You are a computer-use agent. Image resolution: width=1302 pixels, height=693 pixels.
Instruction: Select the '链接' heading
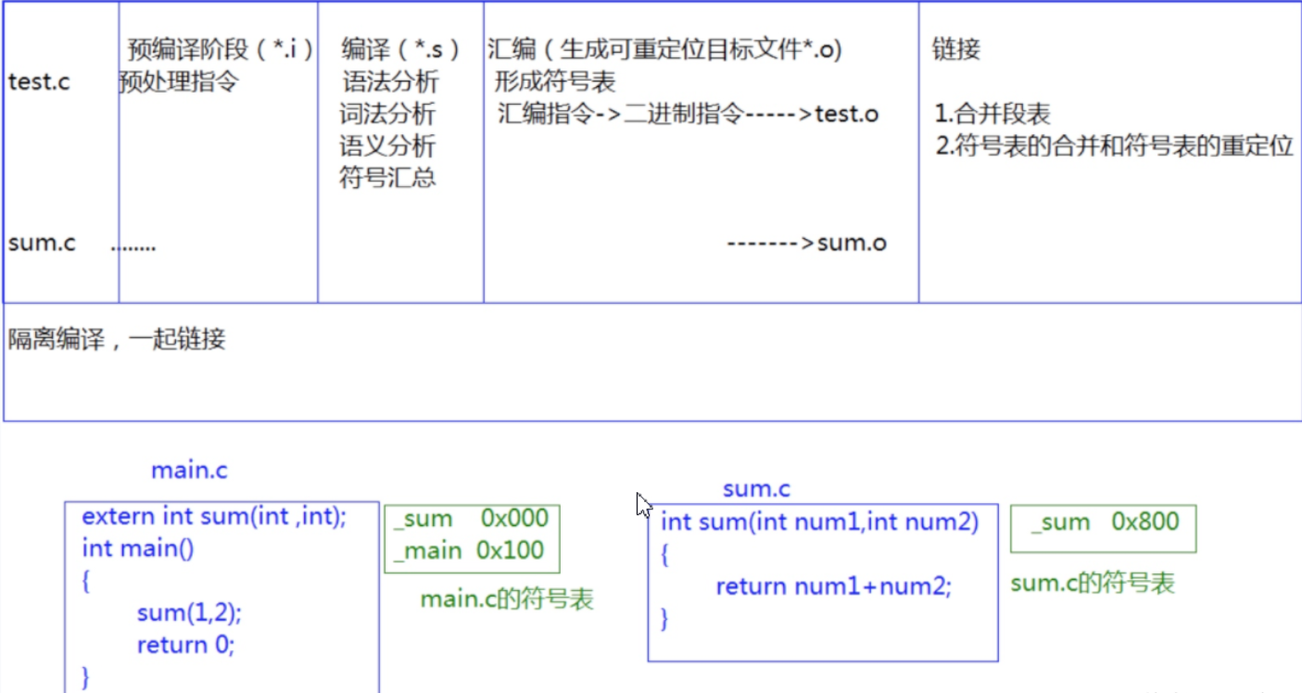point(956,49)
